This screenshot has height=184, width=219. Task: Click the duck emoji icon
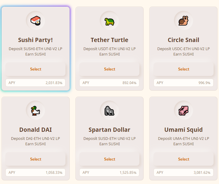pyautogui.click(x=35, y=110)
